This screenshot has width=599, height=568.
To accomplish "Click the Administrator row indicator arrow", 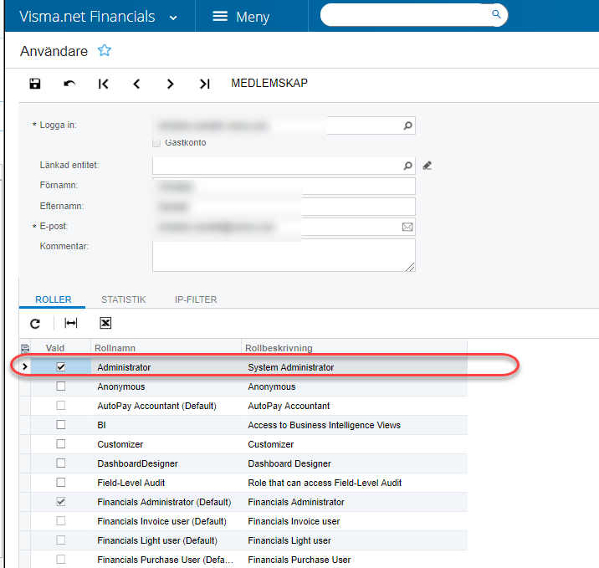I will pos(25,366).
